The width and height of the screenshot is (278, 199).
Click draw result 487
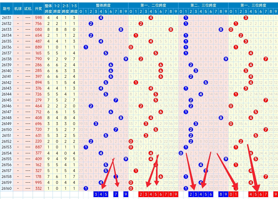pyautogui.click(x=38, y=41)
